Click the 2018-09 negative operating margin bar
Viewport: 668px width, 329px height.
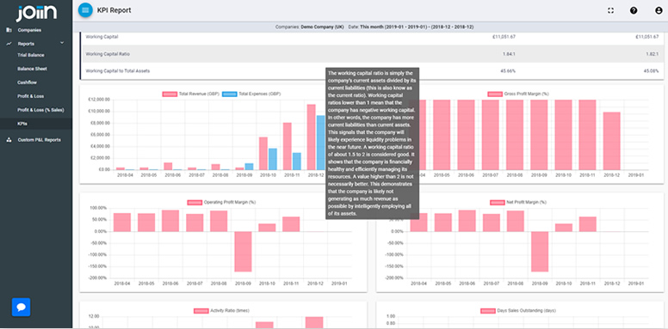pyautogui.click(x=243, y=252)
